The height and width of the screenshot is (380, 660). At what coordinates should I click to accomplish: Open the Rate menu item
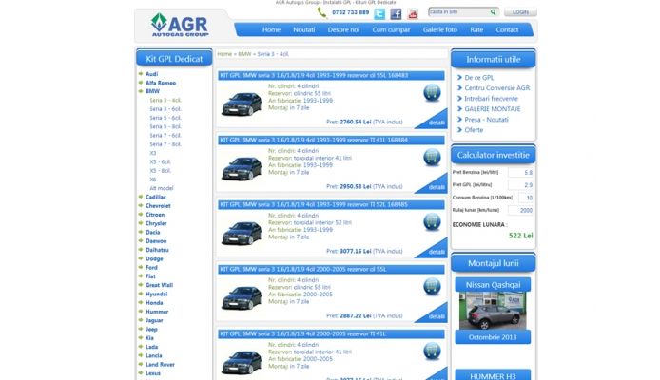pos(476,29)
